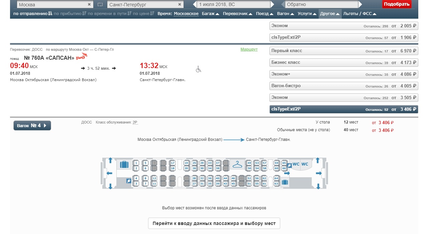Open the Вагон № 4 selector

32,126
